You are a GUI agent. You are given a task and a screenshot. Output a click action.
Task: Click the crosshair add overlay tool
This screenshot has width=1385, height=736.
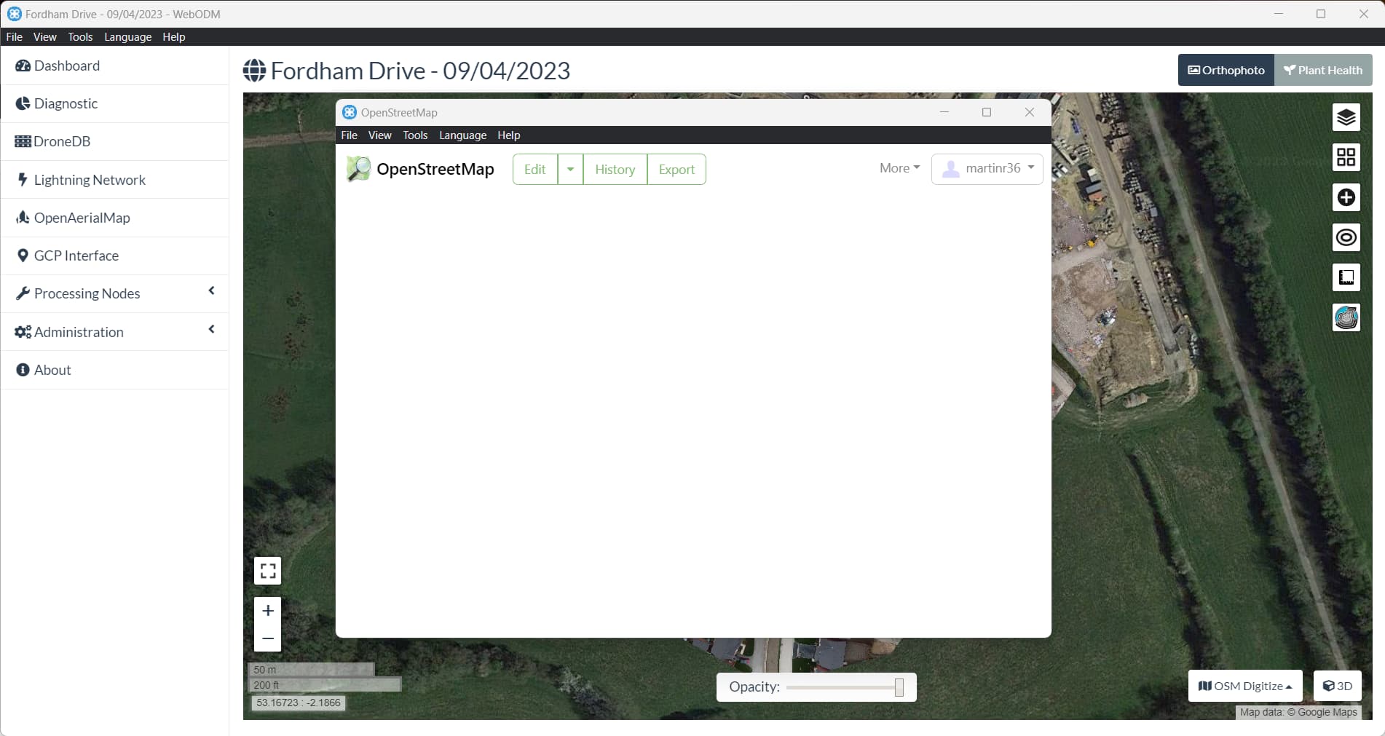(1346, 197)
